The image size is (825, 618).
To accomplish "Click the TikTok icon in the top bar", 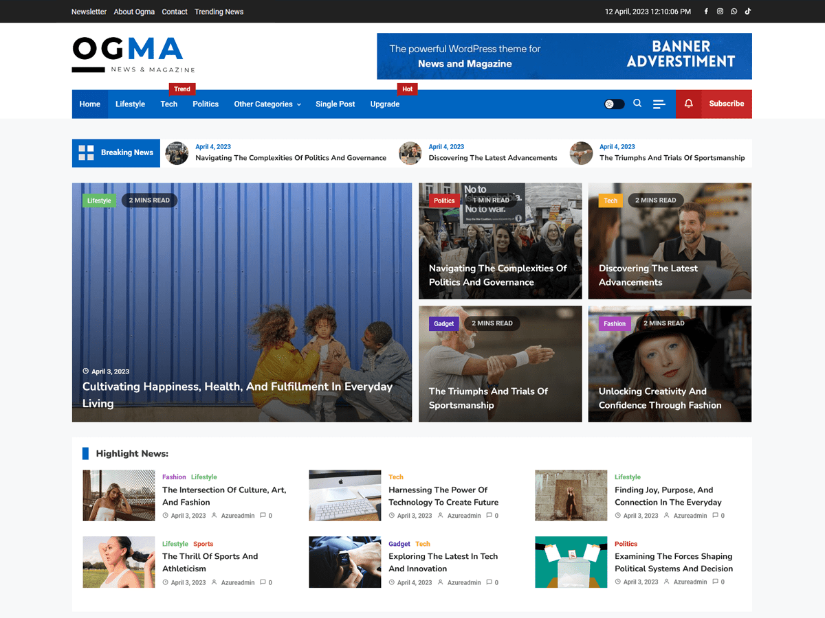I will tap(747, 11).
